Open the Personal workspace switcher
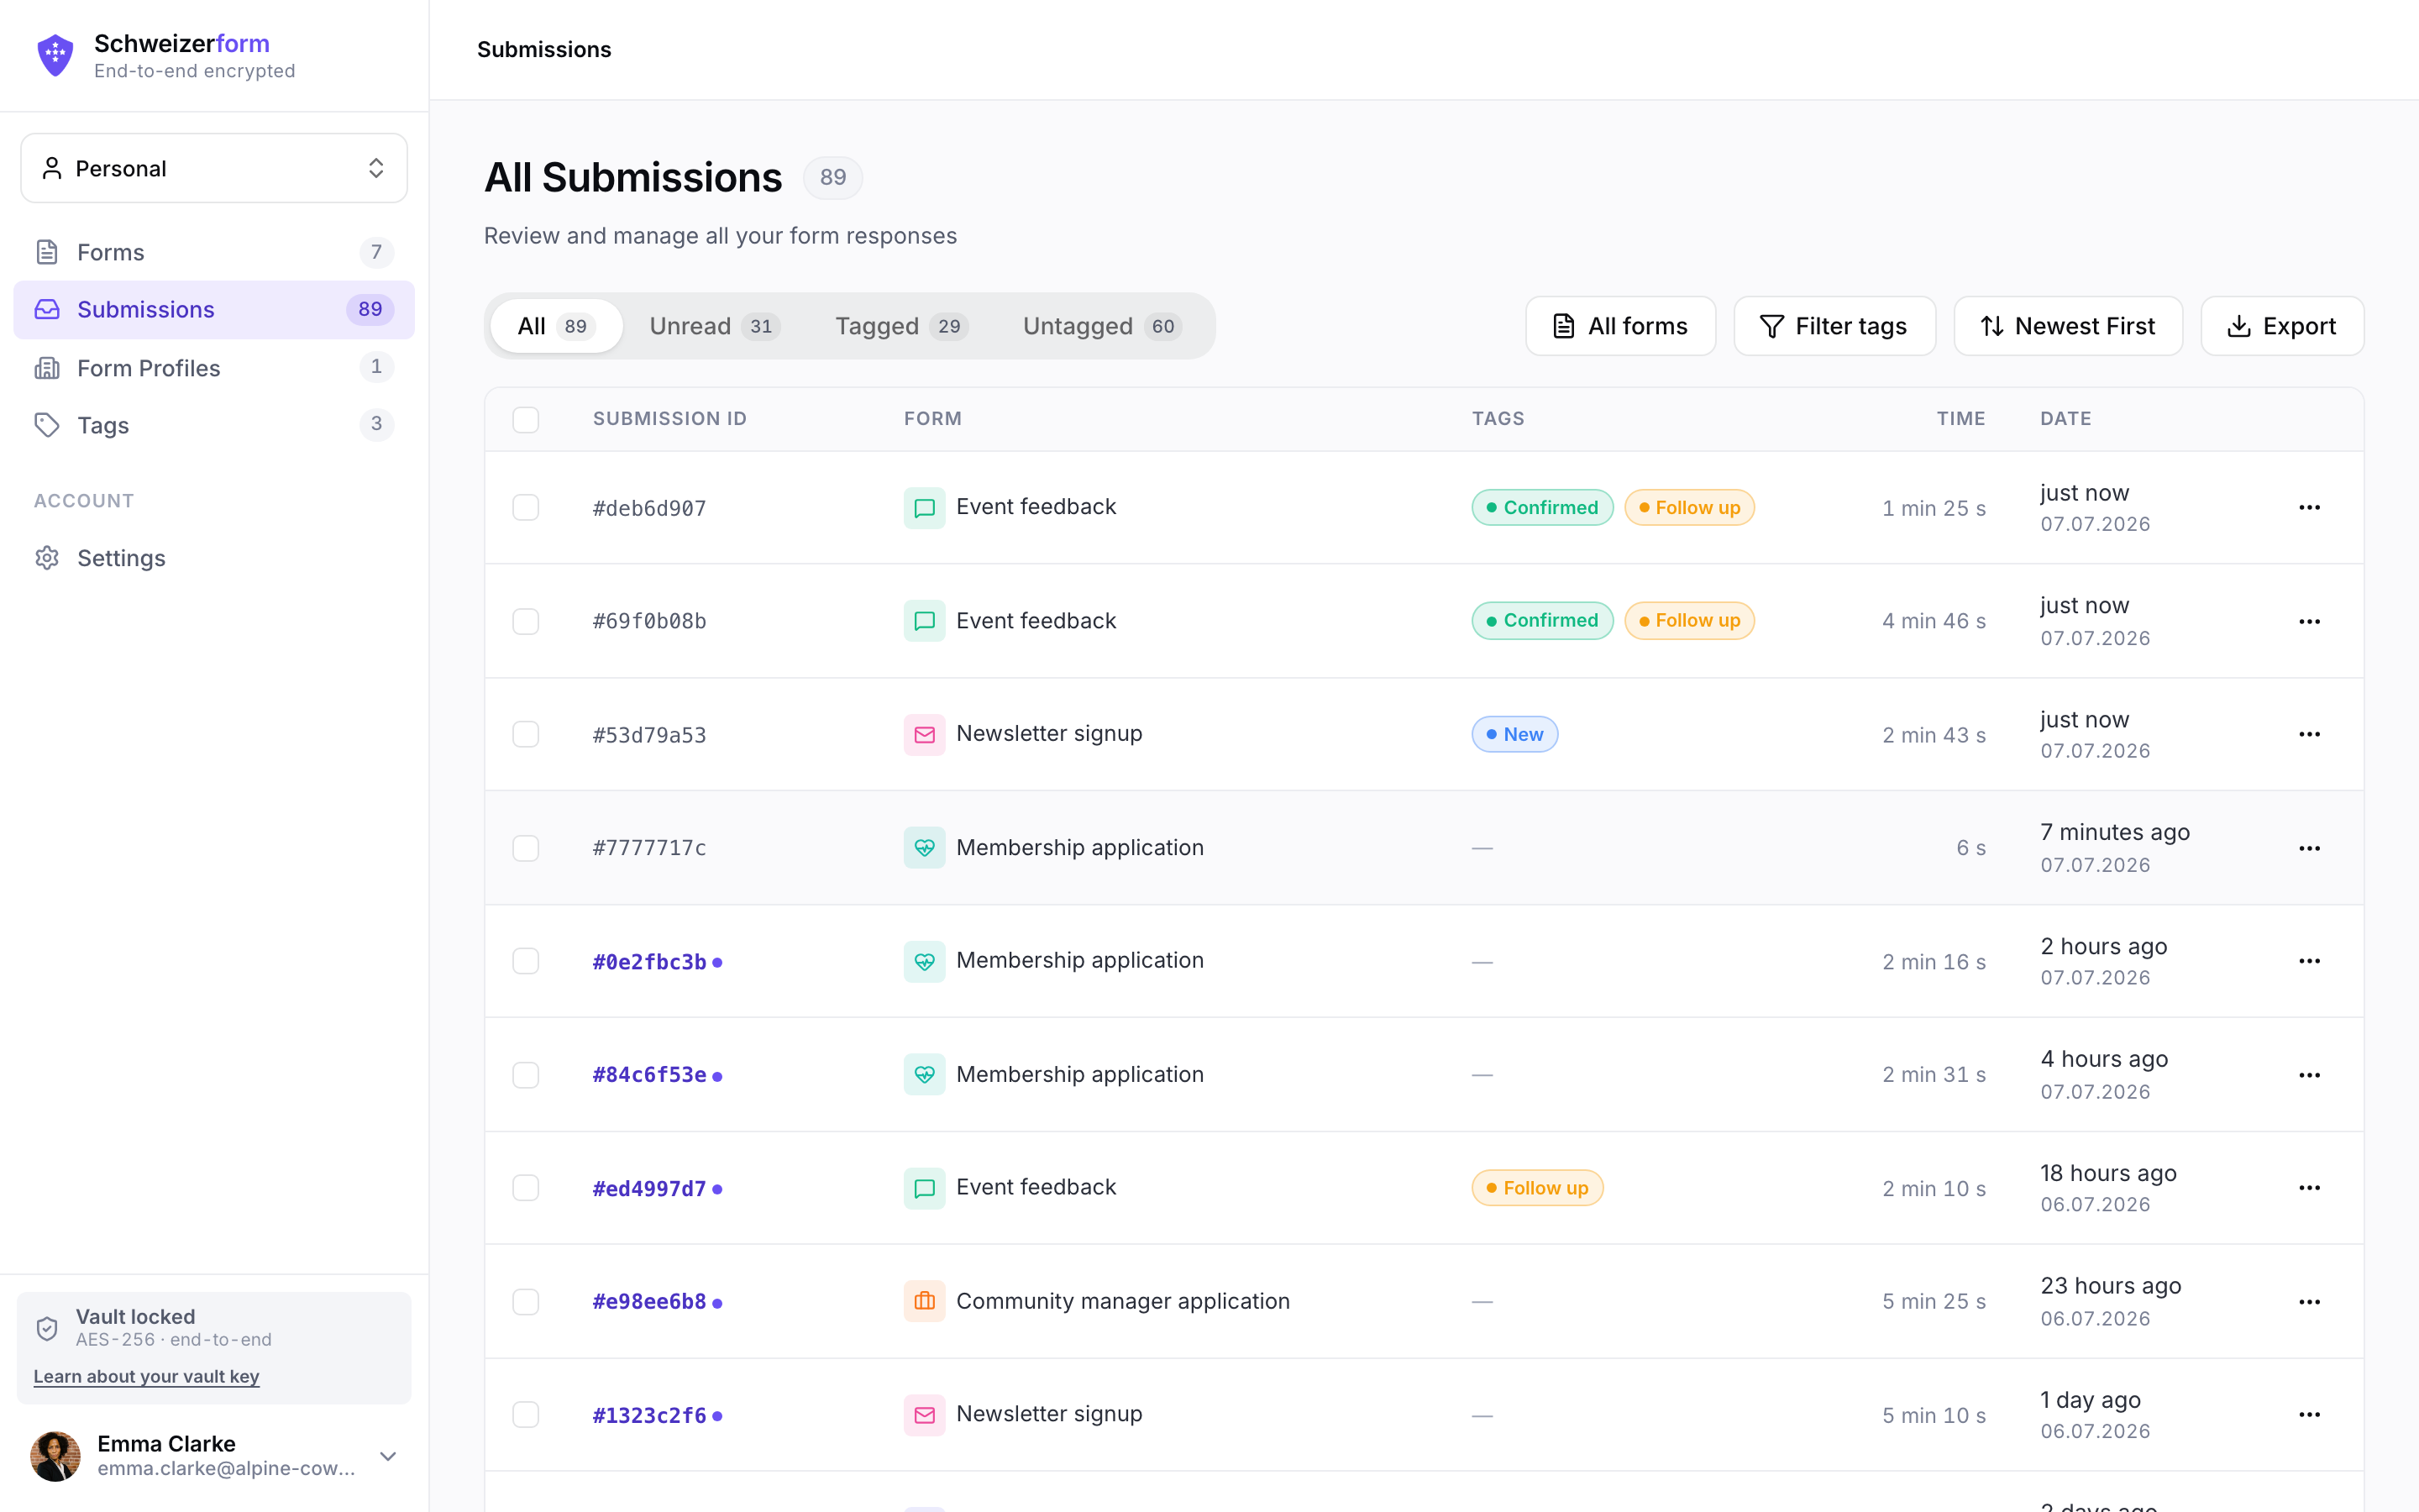The height and width of the screenshot is (1512, 2419). coord(214,168)
